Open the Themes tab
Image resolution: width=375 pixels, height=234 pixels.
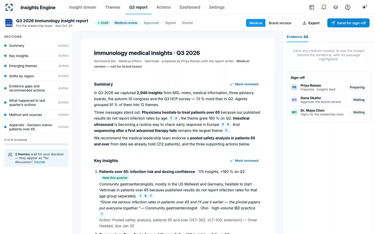point(113,7)
